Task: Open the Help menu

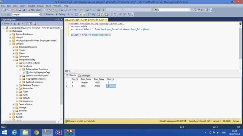Action: 66,6
